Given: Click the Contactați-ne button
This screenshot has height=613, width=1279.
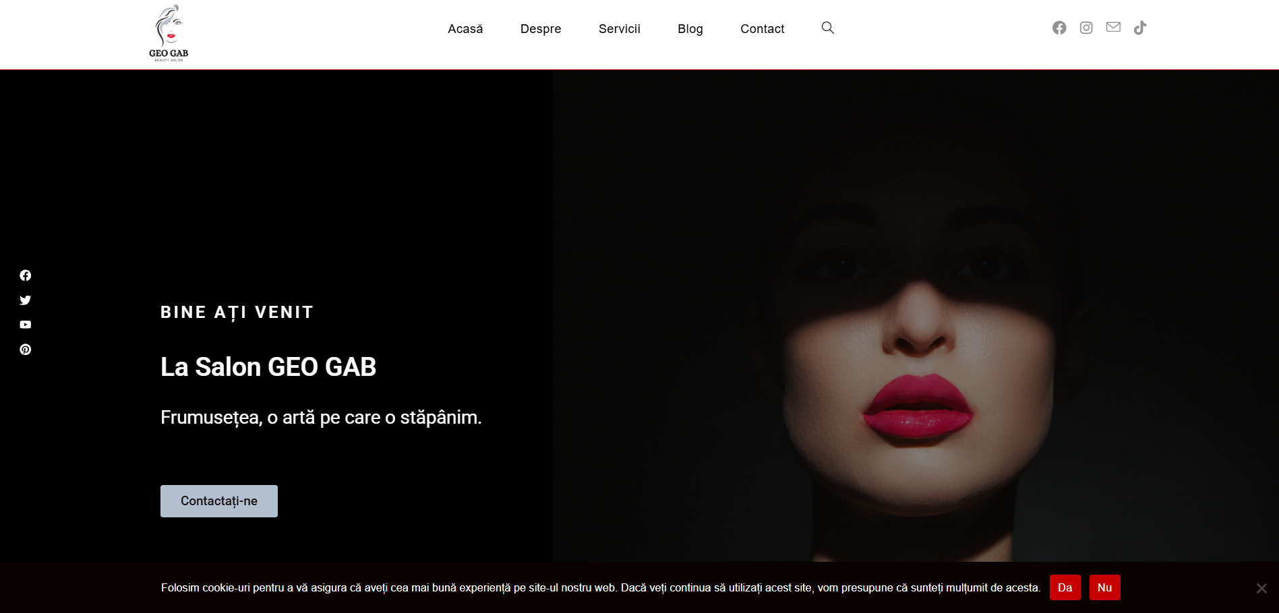Looking at the screenshot, I should 219,501.
